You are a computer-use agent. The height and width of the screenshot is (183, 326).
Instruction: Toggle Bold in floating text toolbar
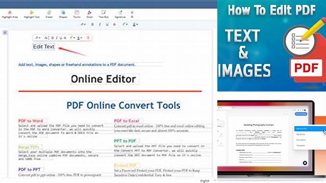click(x=53, y=38)
